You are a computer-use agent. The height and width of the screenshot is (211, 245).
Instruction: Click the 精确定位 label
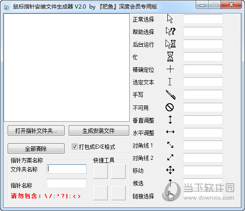(143, 70)
